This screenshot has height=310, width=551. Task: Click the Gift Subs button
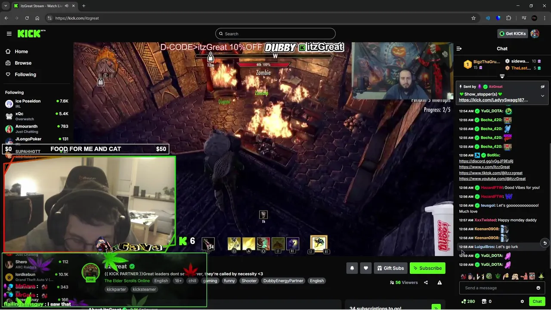click(x=390, y=268)
